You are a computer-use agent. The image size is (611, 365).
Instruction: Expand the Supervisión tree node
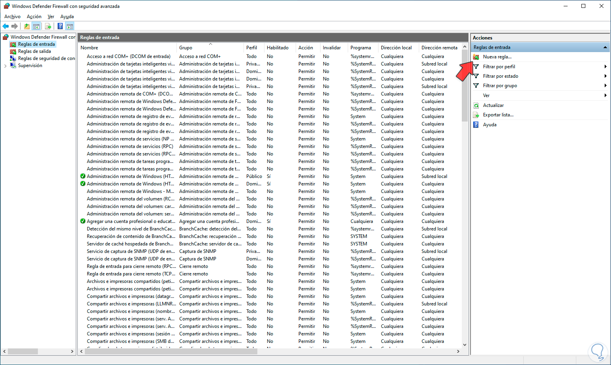[5, 66]
